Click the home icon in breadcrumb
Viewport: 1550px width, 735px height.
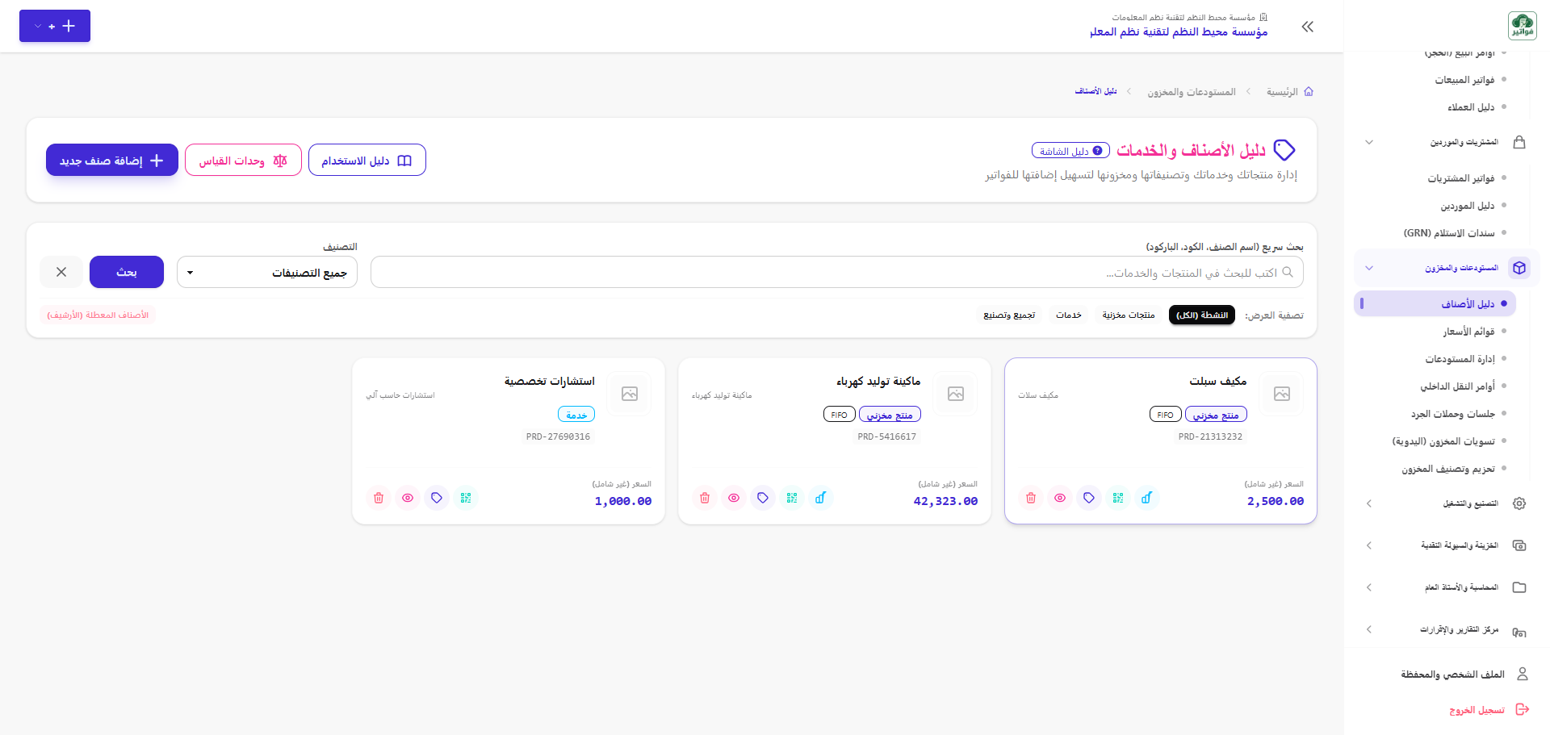(1309, 92)
